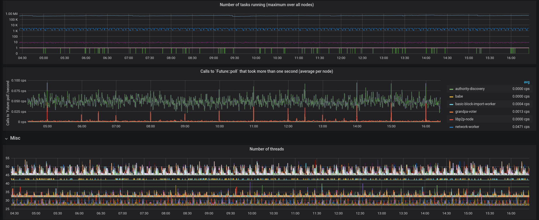Toggle the grandpa-voter series in the legend

point(466,112)
